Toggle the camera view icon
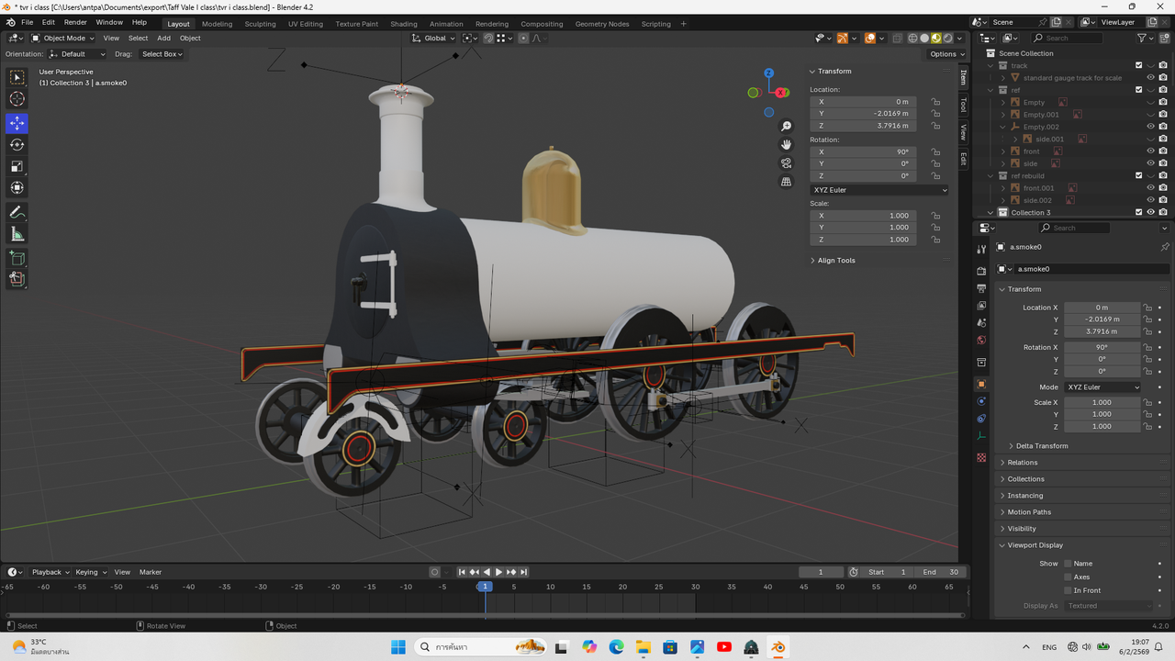The width and height of the screenshot is (1175, 661). coord(786,163)
